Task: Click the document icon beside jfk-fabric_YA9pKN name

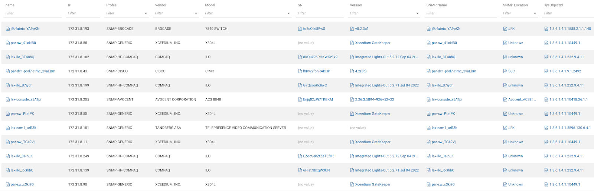Action: 8,29
